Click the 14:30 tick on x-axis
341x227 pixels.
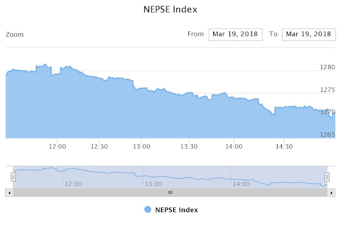tap(284, 147)
